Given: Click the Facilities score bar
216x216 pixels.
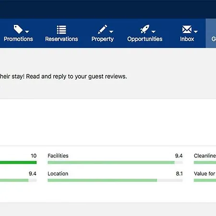Looking at the screenshot, I should pyautogui.click(x=115, y=163).
